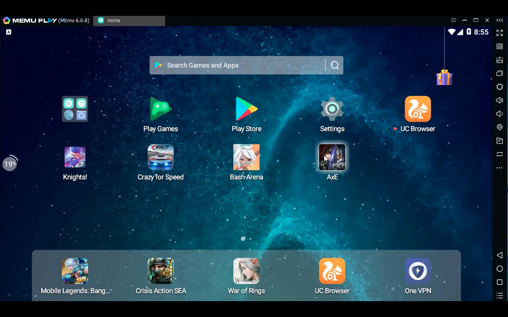Click the 8:55 clock
Screen dimensions: 508x317
pyautogui.click(x=481, y=32)
